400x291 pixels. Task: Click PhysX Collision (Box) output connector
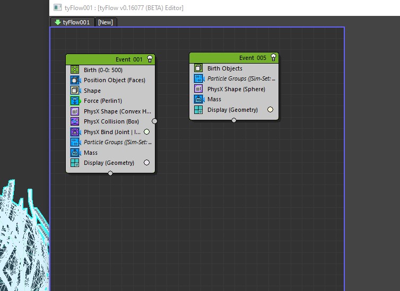(x=154, y=121)
